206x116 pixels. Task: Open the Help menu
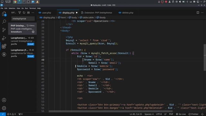click(39, 8)
